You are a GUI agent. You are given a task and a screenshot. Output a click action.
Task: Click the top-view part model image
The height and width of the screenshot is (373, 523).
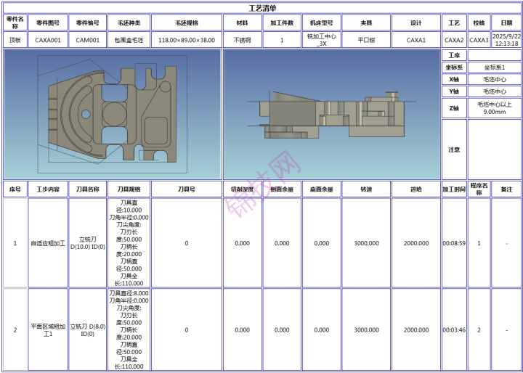(x=112, y=115)
